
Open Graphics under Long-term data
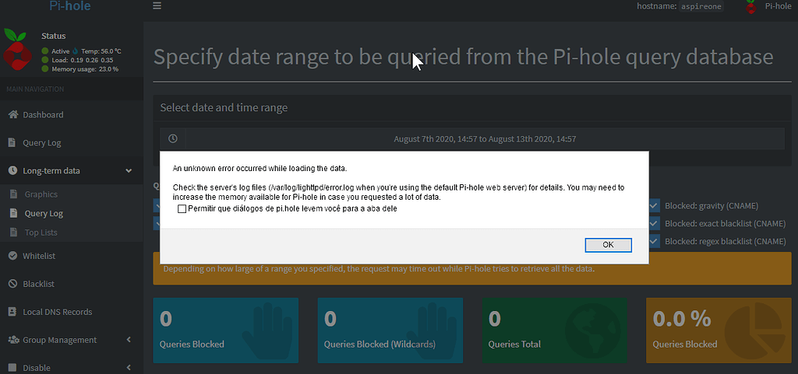(41, 194)
